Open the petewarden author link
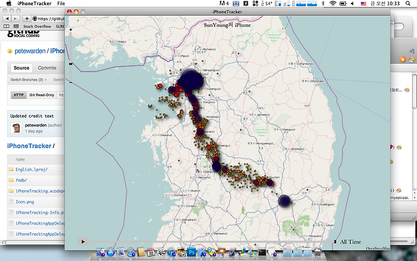417x261 pixels. coord(36,125)
